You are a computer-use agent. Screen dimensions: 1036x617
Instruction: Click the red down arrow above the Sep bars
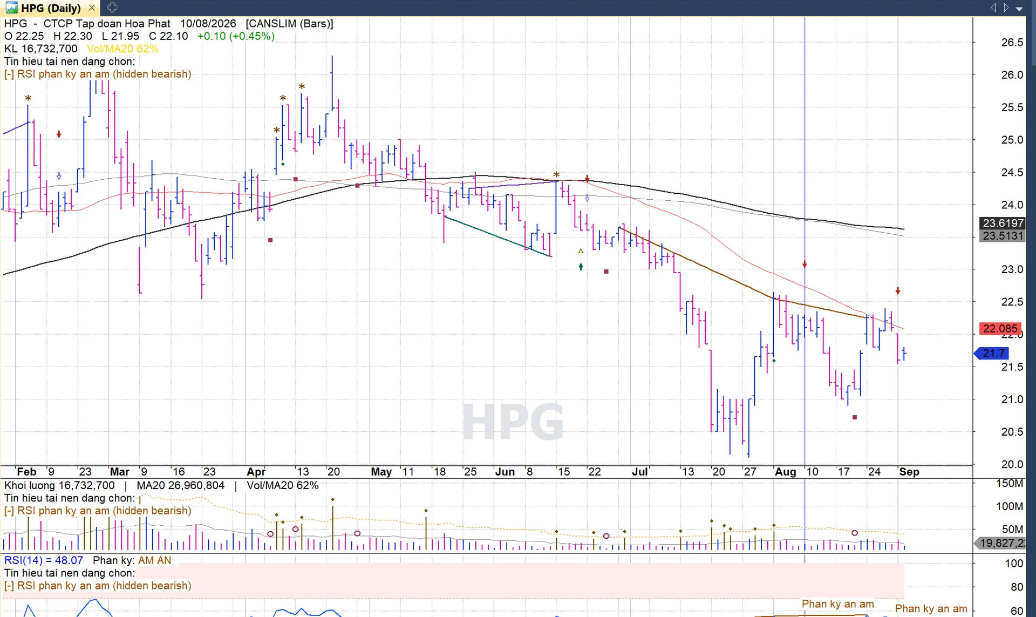point(898,291)
